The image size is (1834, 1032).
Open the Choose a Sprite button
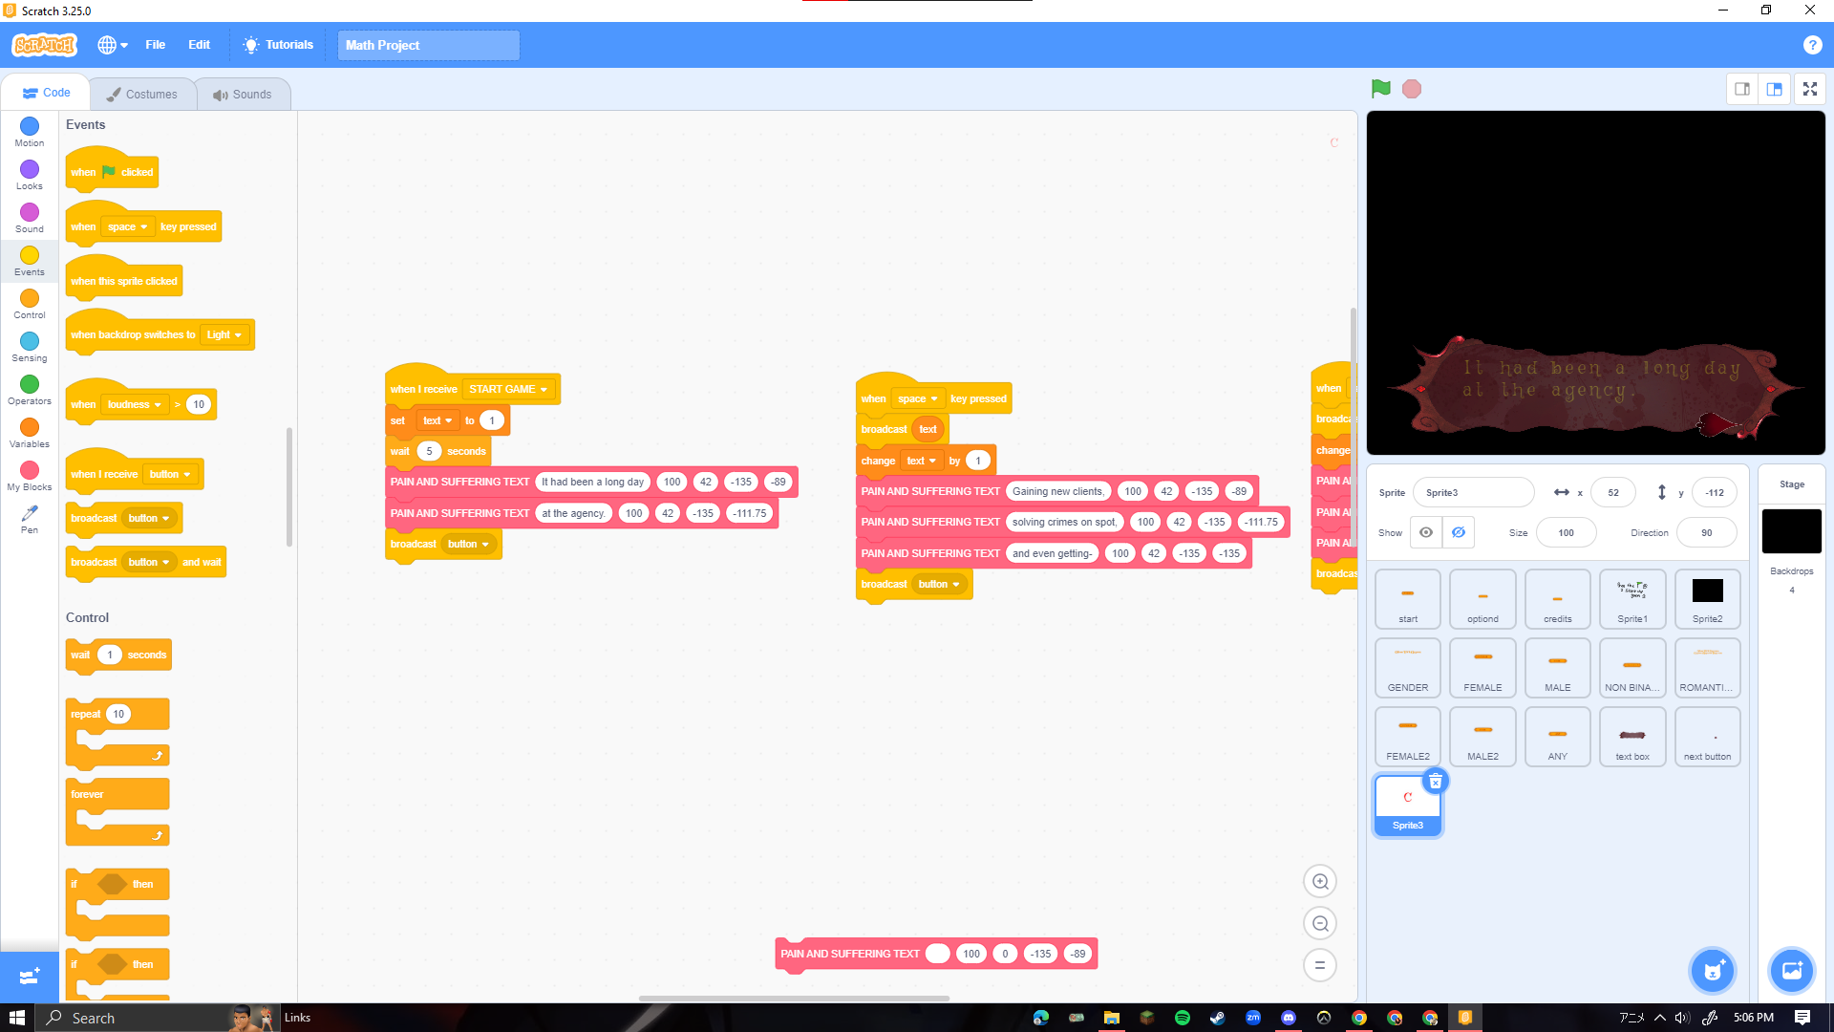[1712, 971]
